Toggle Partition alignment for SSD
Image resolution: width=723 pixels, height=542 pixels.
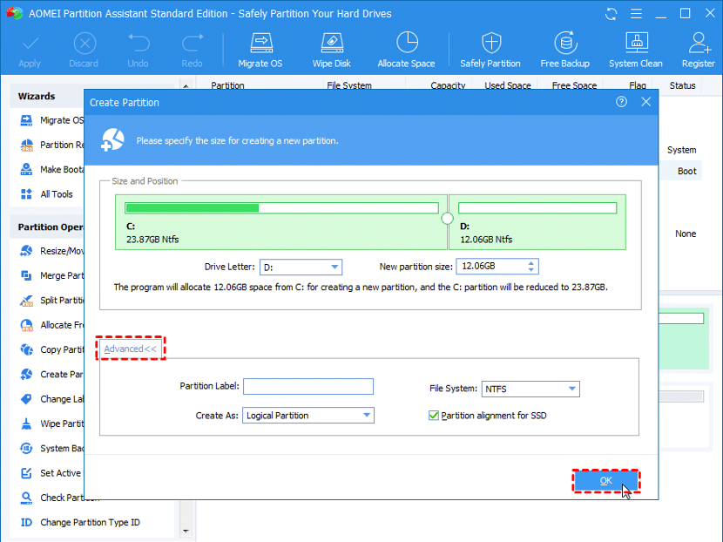434,415
